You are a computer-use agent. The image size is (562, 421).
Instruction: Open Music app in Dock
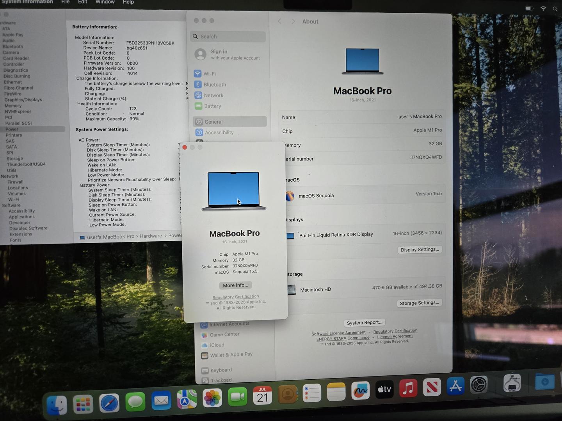[x=408, y=388]
